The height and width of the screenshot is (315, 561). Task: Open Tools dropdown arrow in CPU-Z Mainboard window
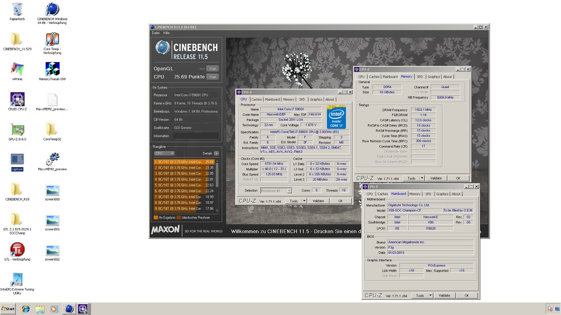tap(430, 296)
